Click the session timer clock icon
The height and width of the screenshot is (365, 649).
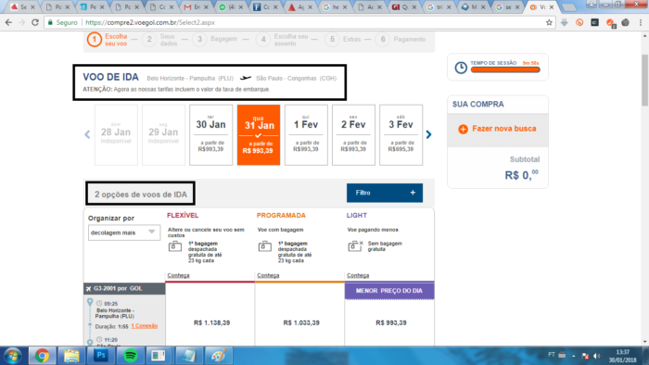[461, 68]
